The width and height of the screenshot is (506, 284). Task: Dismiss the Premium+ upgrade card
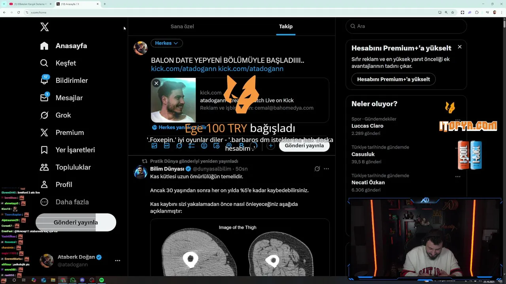(x=460, y=47)
